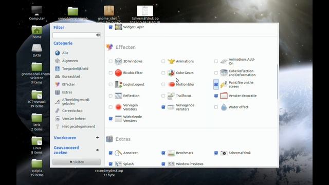The width and height of the screenshot is (329, 185).
Task: Open the Trailfocus plugin icon
Action: tap(171, 96)
